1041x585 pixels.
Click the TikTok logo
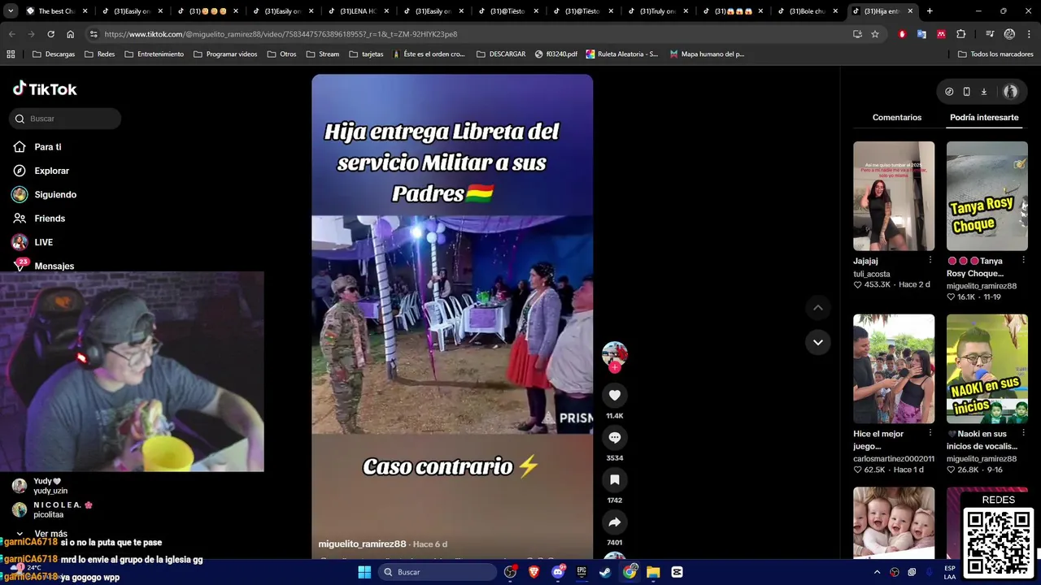(45, 89)
